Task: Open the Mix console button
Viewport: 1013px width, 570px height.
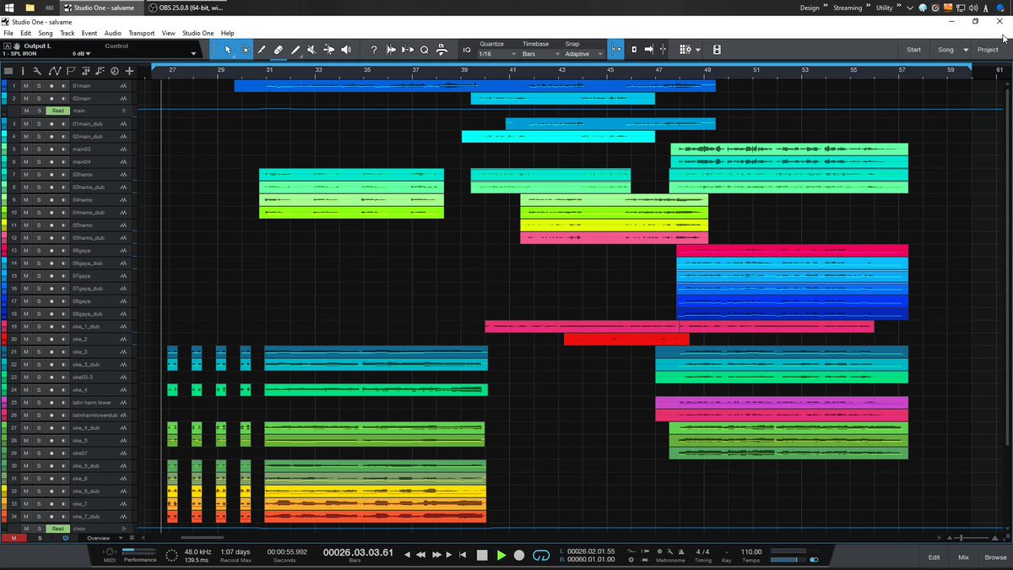Action: (963, 557)
